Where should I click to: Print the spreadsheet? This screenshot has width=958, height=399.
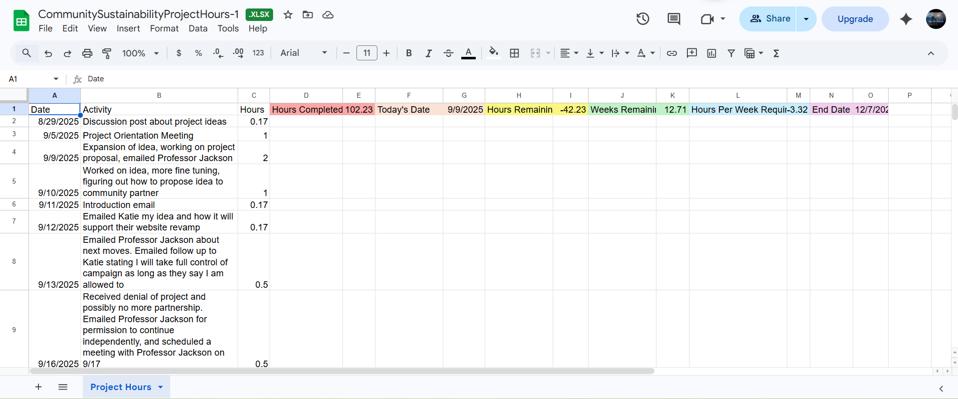tap(87, 53)
